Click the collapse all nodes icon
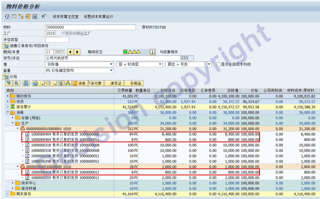The image size is (320, 199). pyautogui.click(x=16, y=83)
